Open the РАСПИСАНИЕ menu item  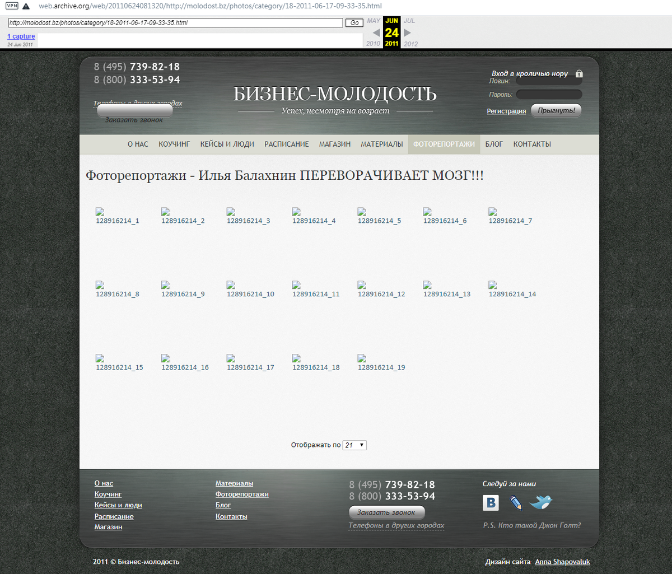coord(287,144)
